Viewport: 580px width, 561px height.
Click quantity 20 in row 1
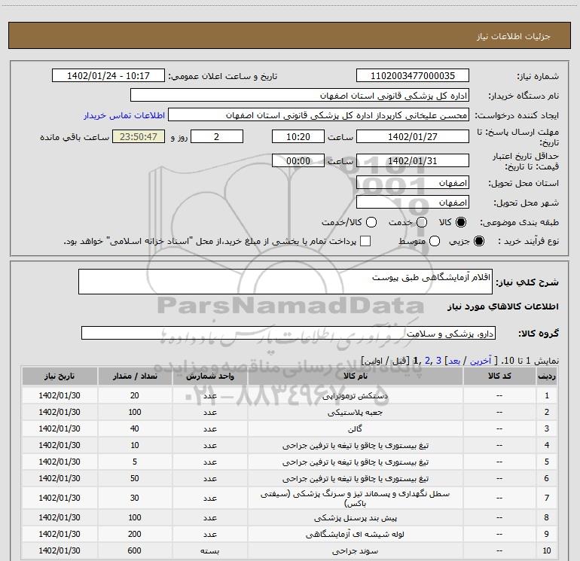click(x=135, y=395)
